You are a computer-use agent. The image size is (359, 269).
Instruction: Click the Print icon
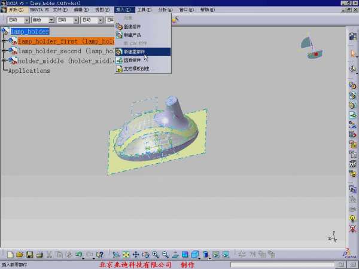(39, 255)
